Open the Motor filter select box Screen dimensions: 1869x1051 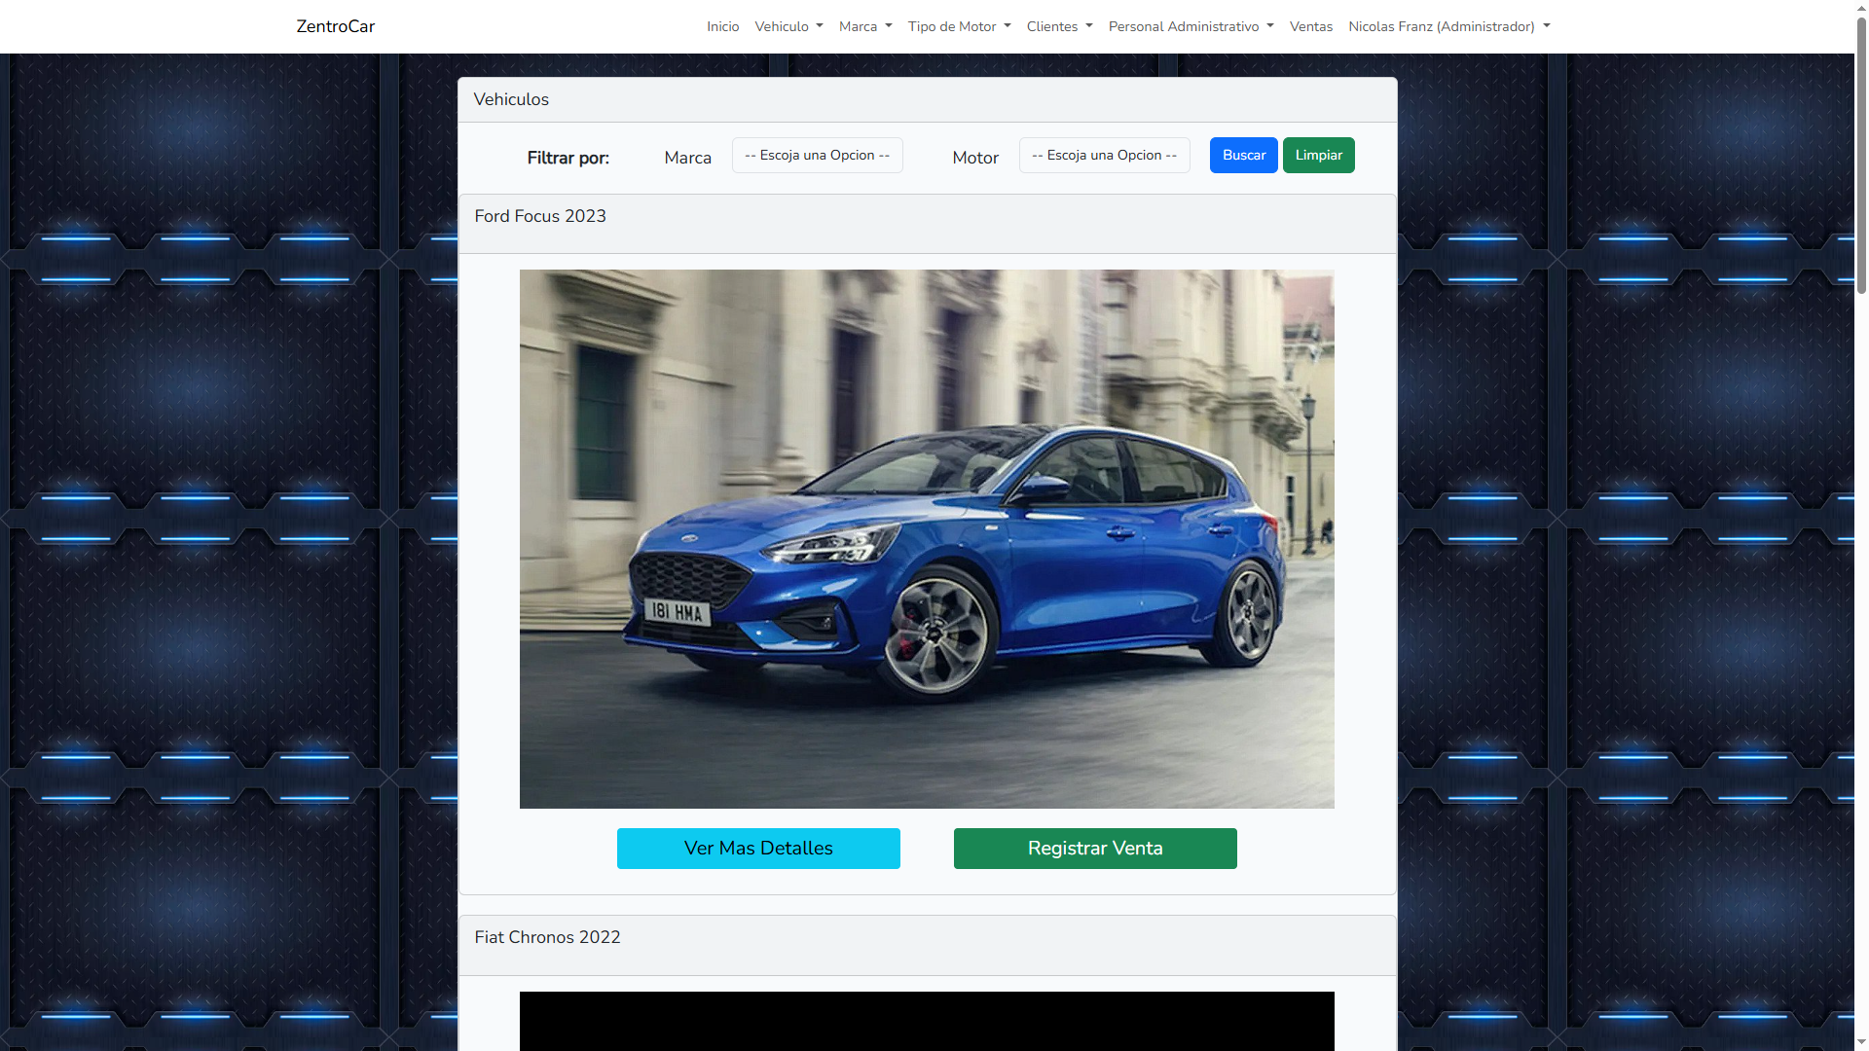[x=1104, y=156]
